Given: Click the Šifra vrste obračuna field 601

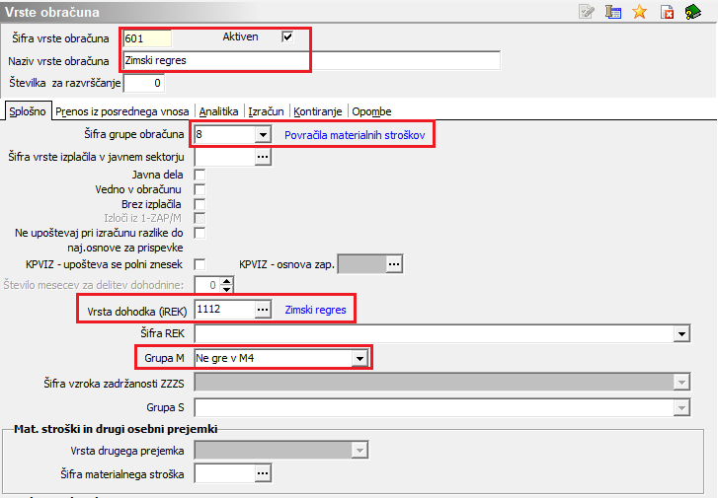Looking at the screenshot, I should tap(147, 38).
